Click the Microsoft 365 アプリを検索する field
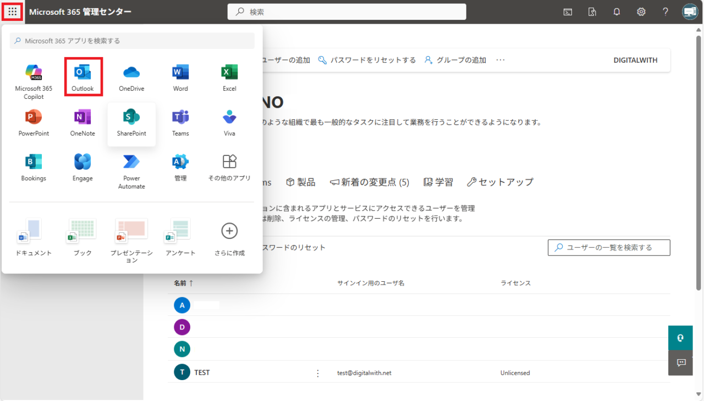This screenshot has height=401, width=704. (132, 41)
